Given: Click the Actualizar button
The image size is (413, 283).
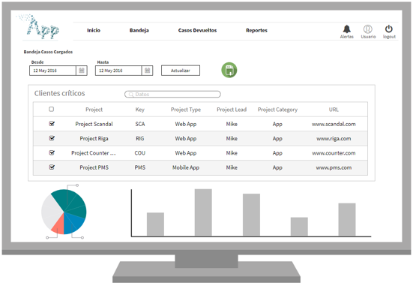Looking at the screenshot, I should 181,71.
